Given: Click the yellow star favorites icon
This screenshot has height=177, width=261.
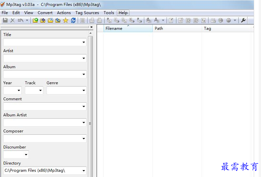Looking at the screenshot, I should click(66, 20).
